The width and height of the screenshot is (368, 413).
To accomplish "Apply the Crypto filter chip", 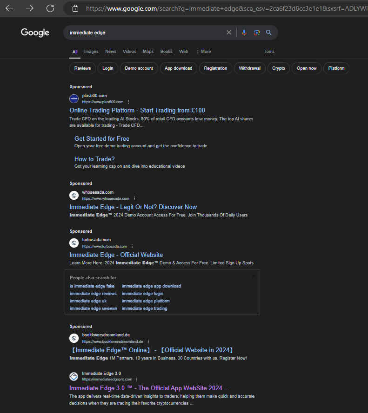I will [279, 68].
